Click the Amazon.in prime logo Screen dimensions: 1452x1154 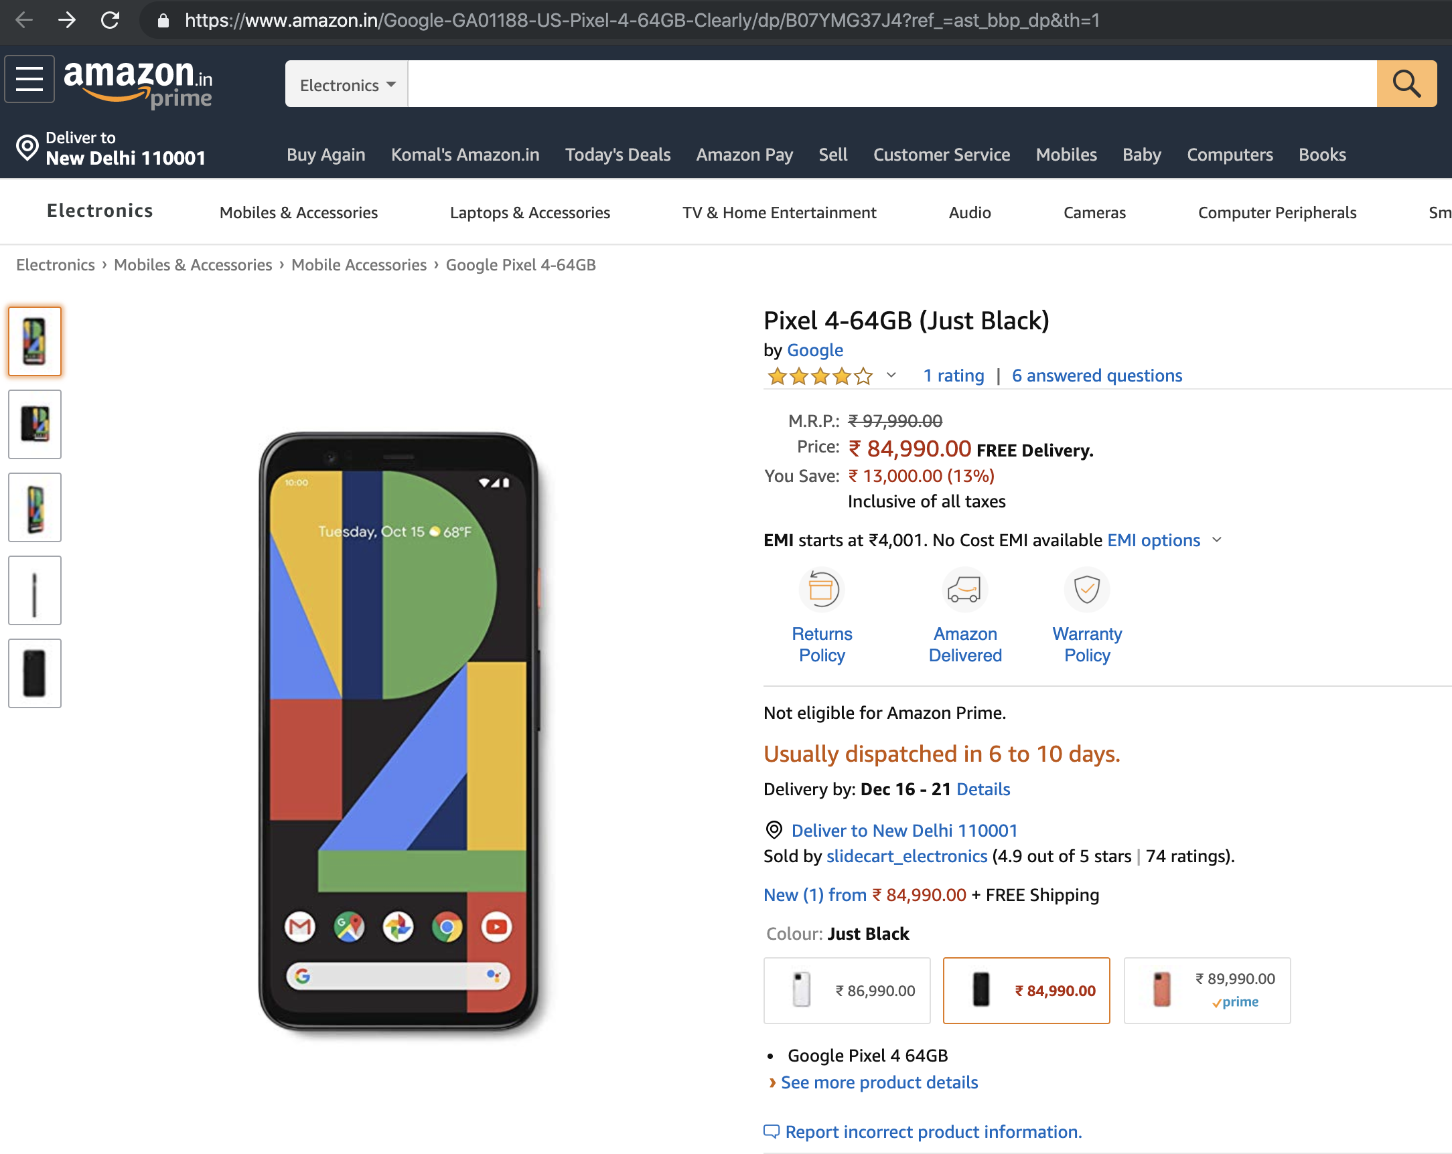pos(138,84)
